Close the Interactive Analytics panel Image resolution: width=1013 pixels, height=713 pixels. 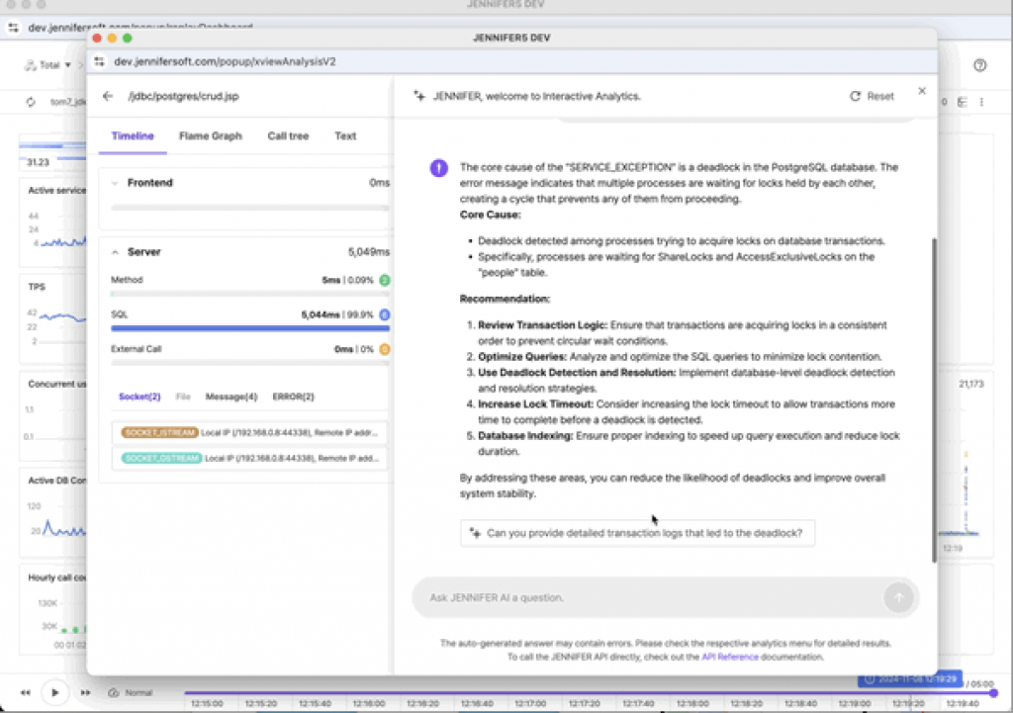pos(922,91)
